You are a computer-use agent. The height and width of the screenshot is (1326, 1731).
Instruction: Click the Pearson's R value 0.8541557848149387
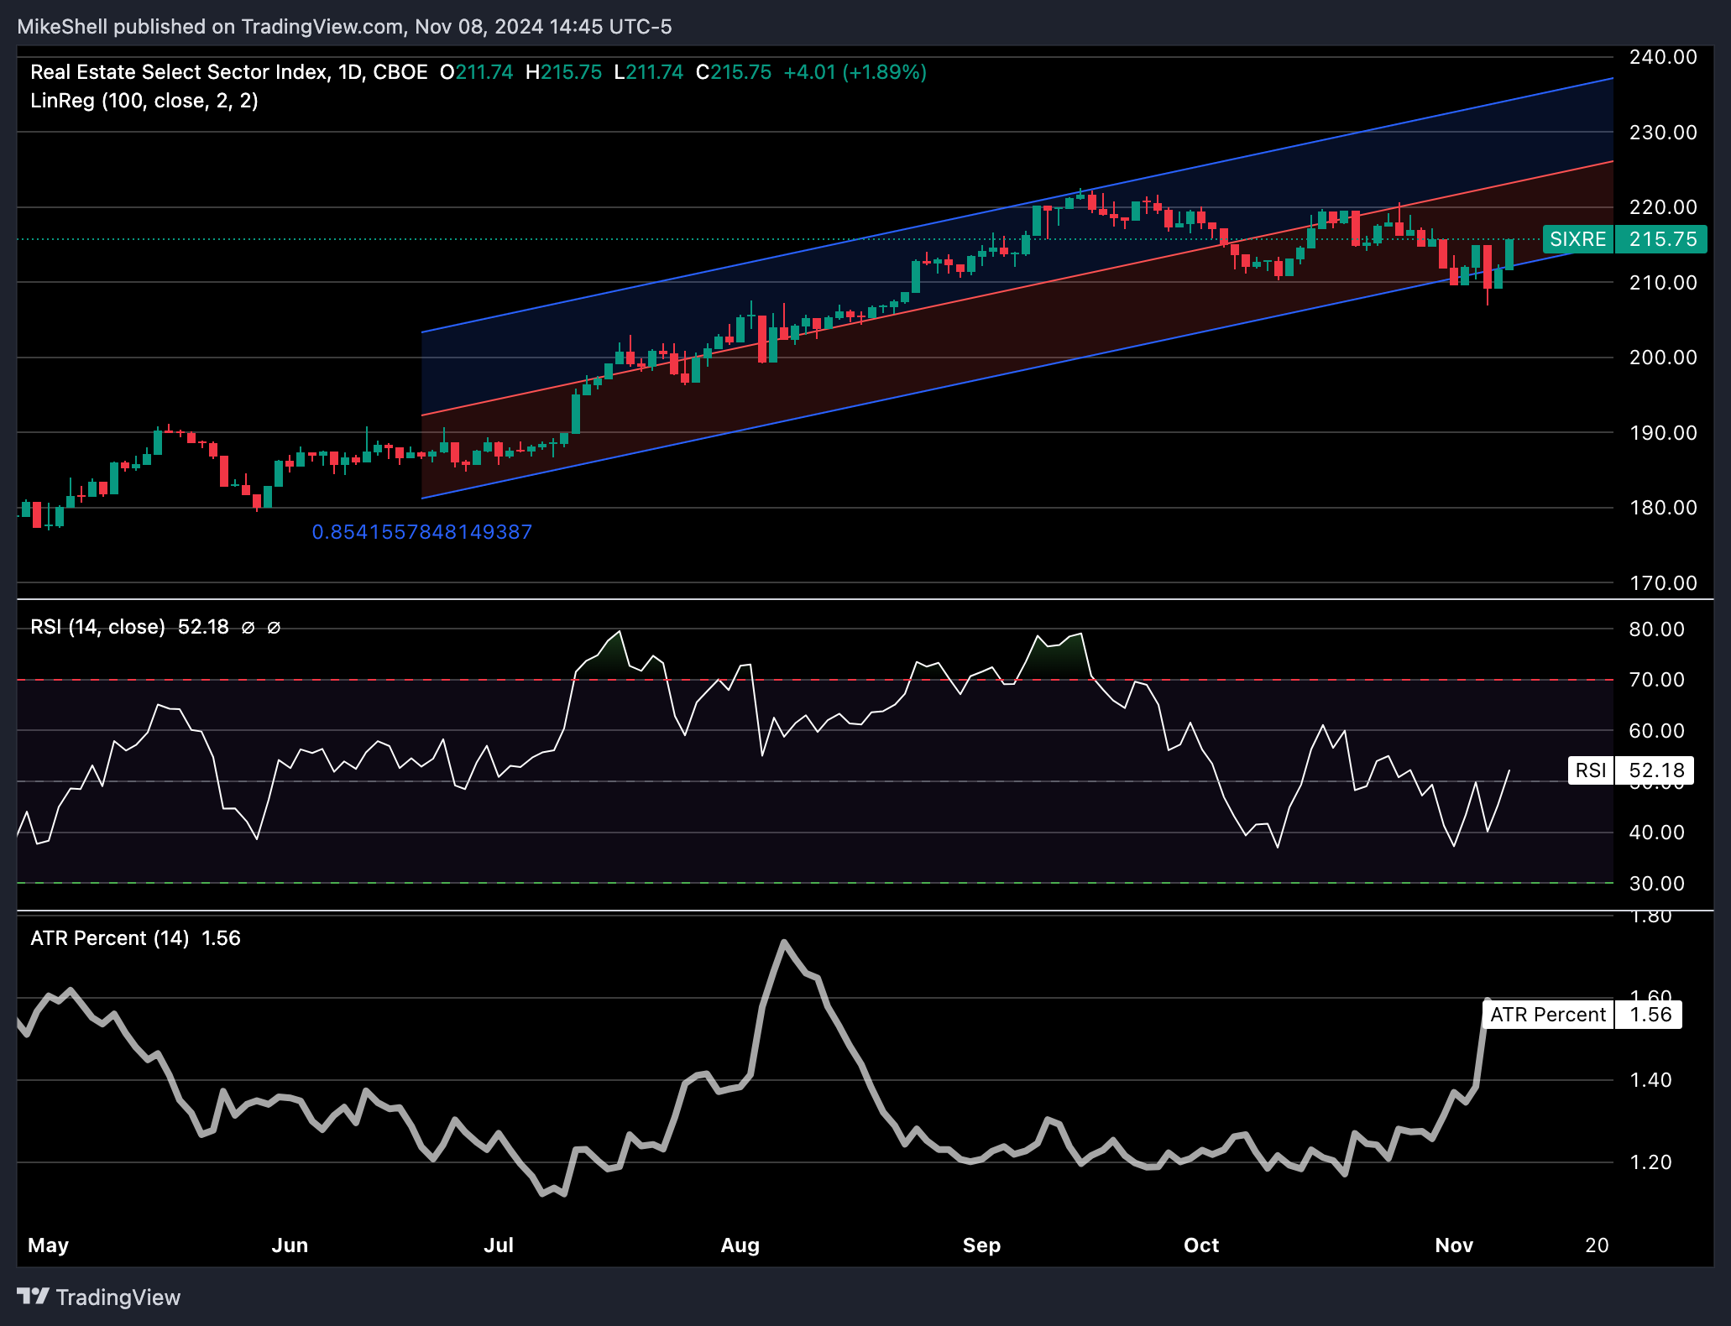click(x=421, y=532)
